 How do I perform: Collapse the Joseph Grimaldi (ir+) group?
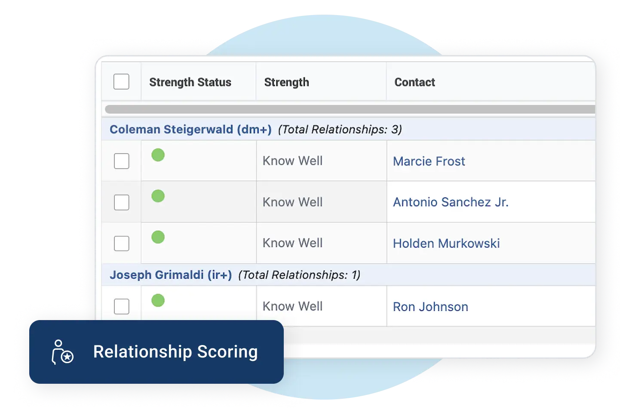pyautogui.click(x=171, y=275)
